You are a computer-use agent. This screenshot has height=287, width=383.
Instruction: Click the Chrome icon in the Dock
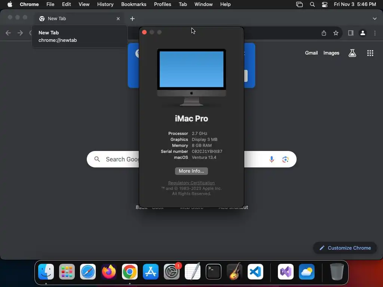pos(130,272)
